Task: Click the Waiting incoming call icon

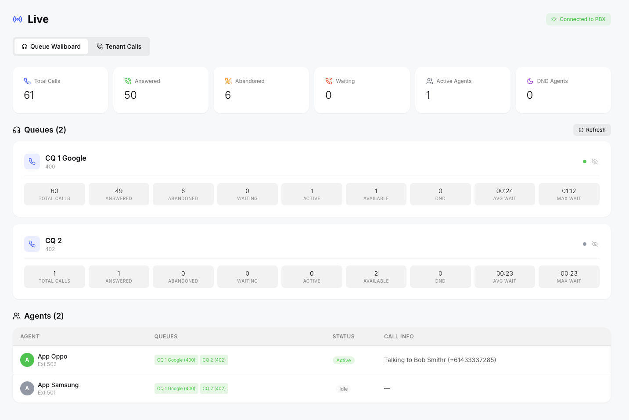Action: pyautogui.click(x=329, y=81)
